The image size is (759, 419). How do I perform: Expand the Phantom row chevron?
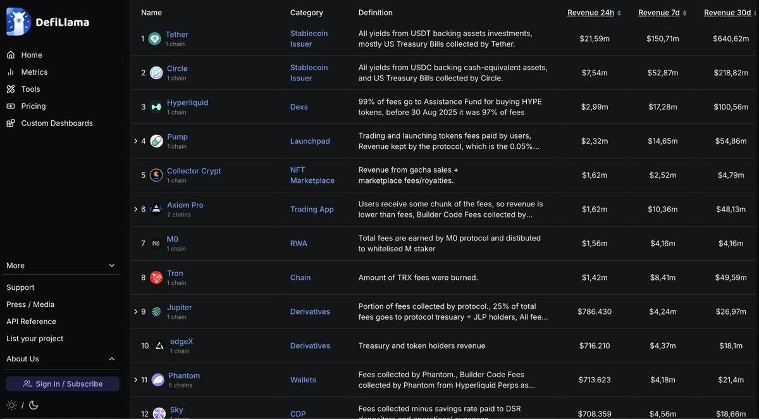click(135, 380)
